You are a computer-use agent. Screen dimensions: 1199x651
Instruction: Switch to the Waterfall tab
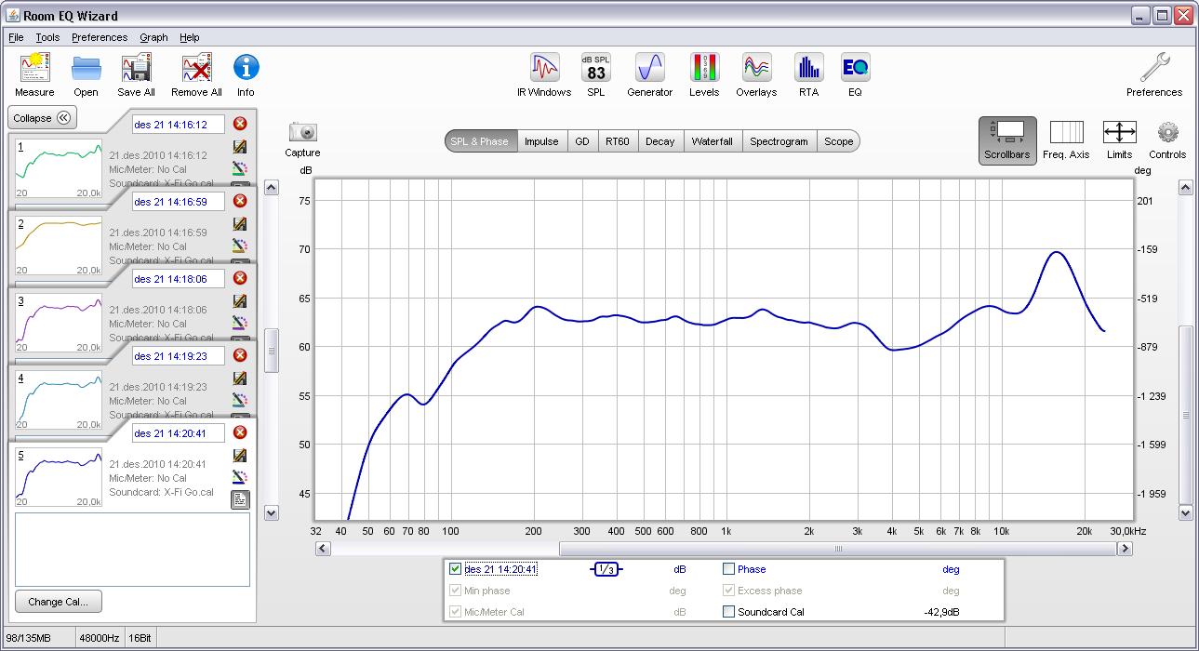[x=712, y=141]
